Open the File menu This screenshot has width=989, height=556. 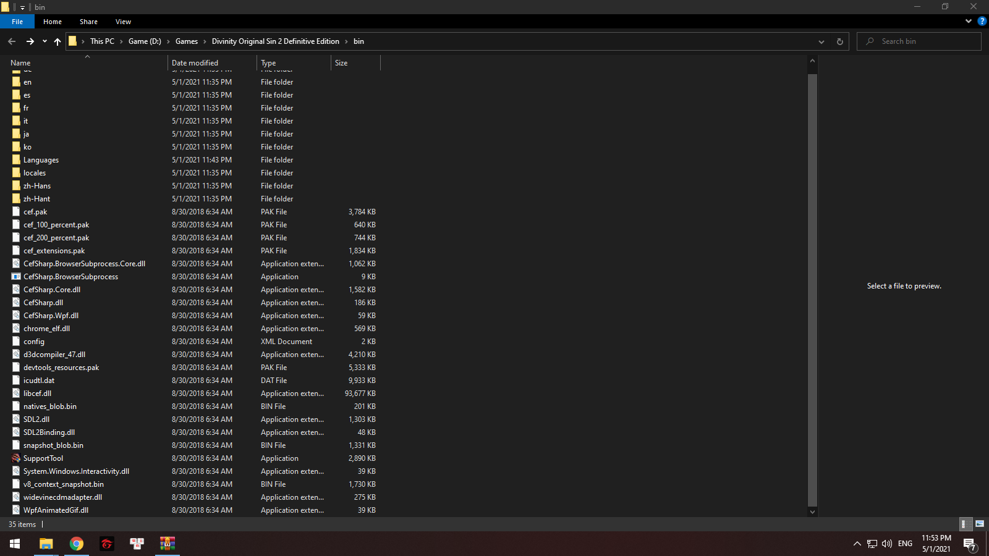[x=17, y=22]
